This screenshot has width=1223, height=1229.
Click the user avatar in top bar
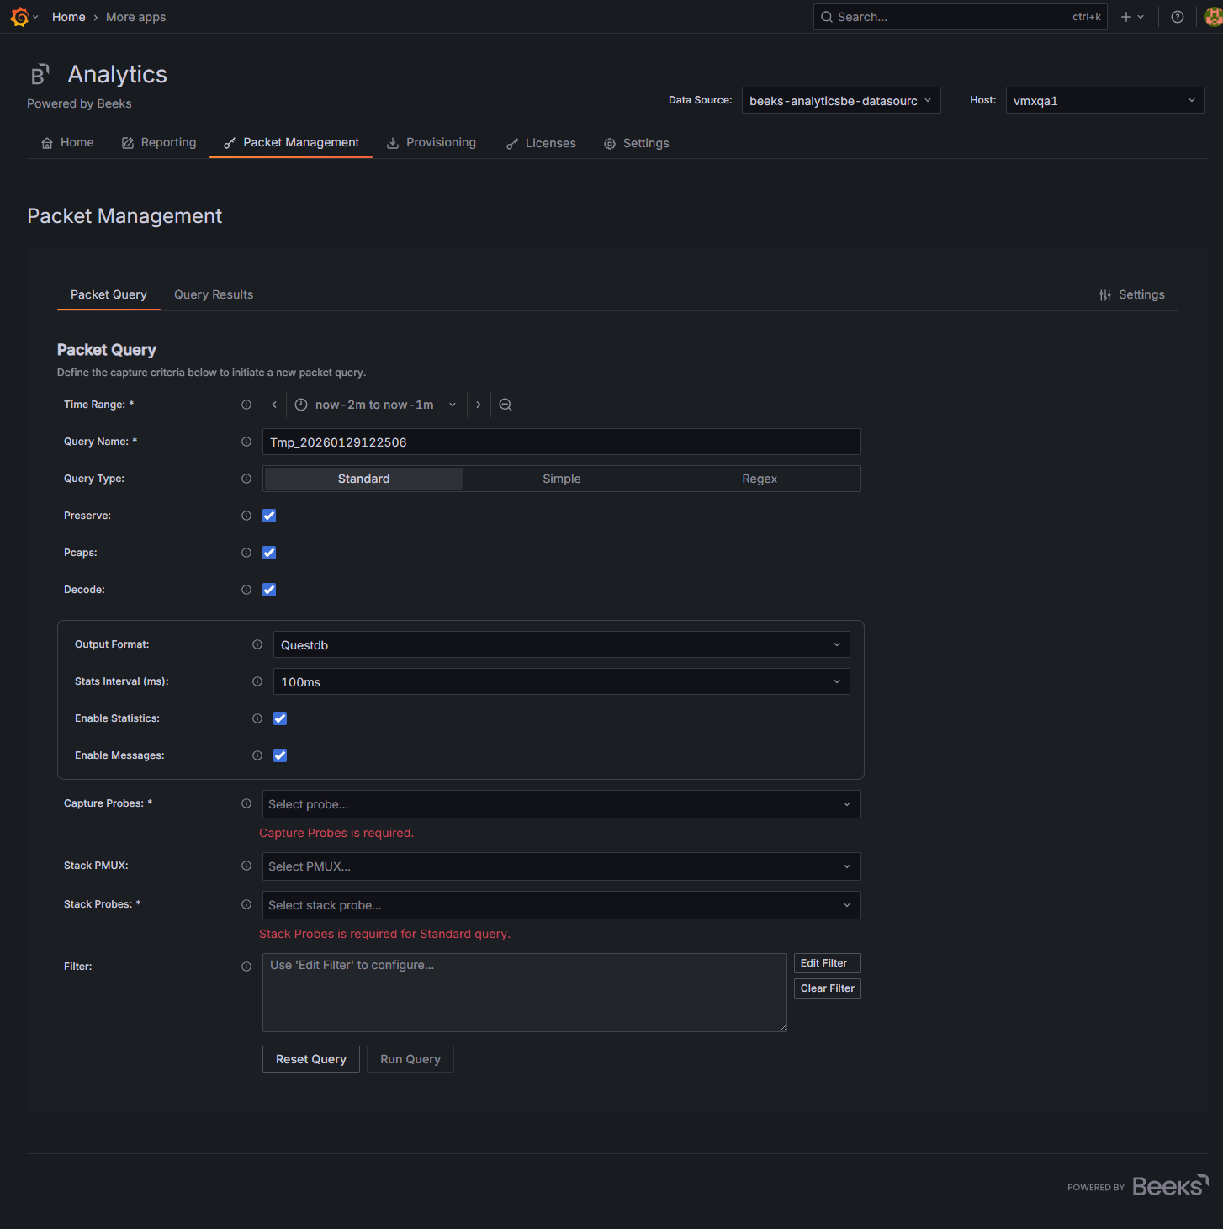tap(1213, 17)
